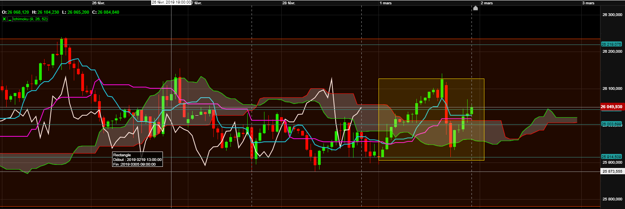The width and height of the screenshot is (625, 209).
Task: Click the 26 219,075 price level label
Action: click(x=611, y=44)
